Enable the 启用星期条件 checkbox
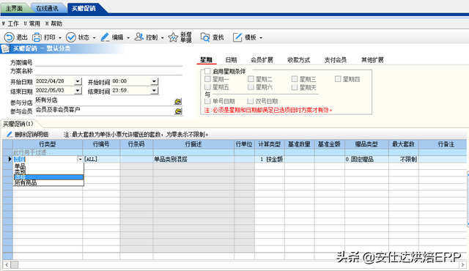 tap(207, 71)
